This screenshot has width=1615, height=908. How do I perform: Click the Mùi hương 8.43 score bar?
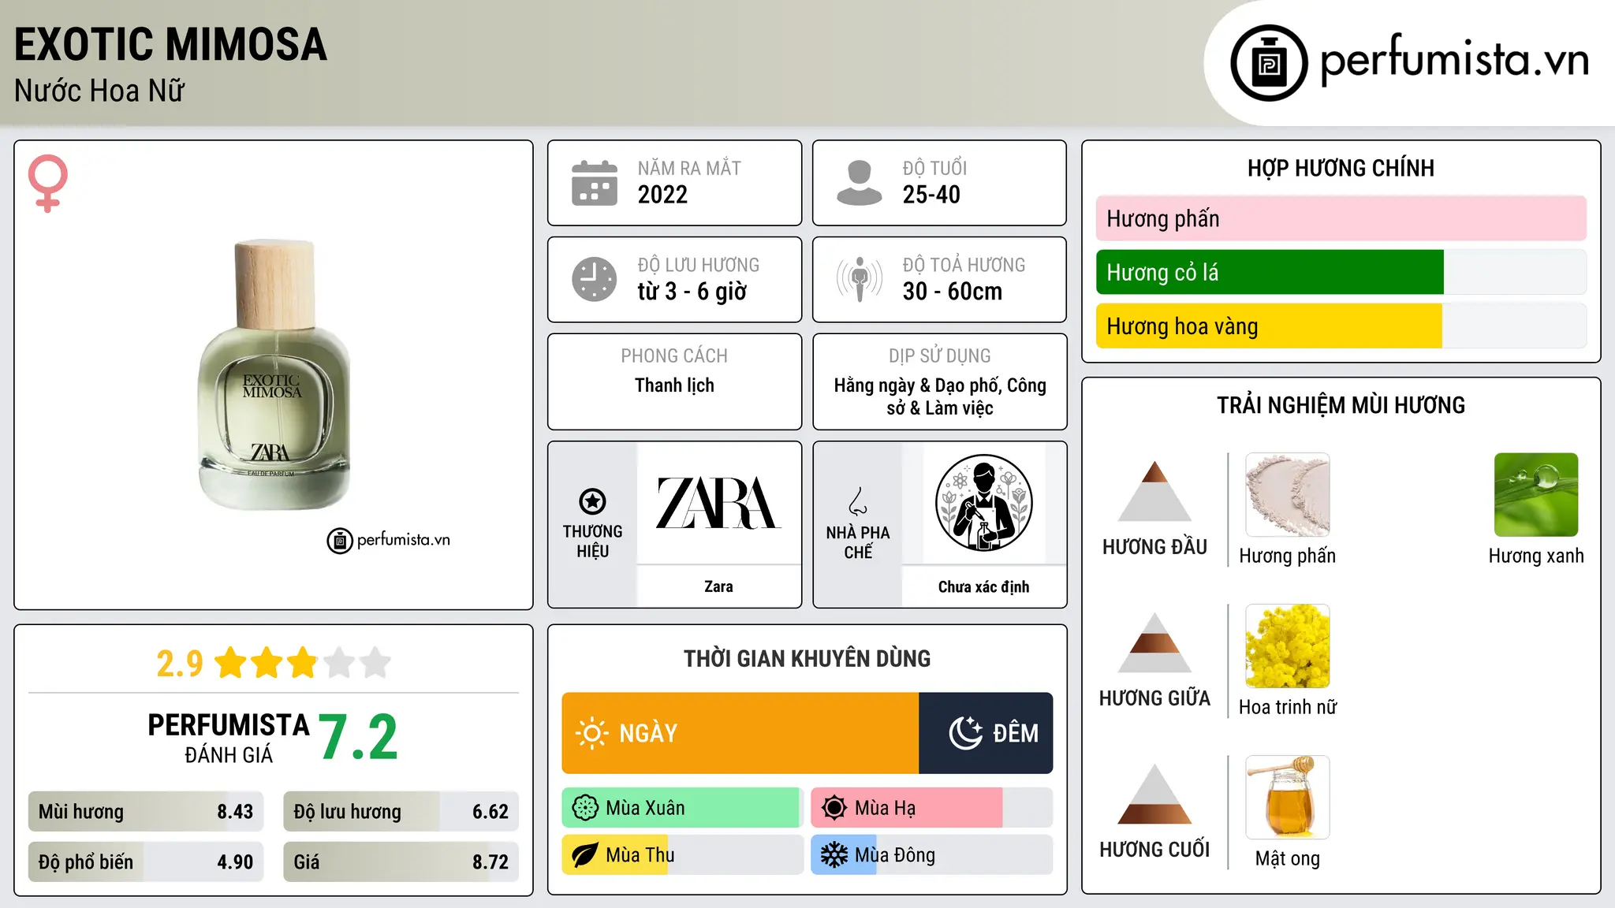click(x=146, y=812)
